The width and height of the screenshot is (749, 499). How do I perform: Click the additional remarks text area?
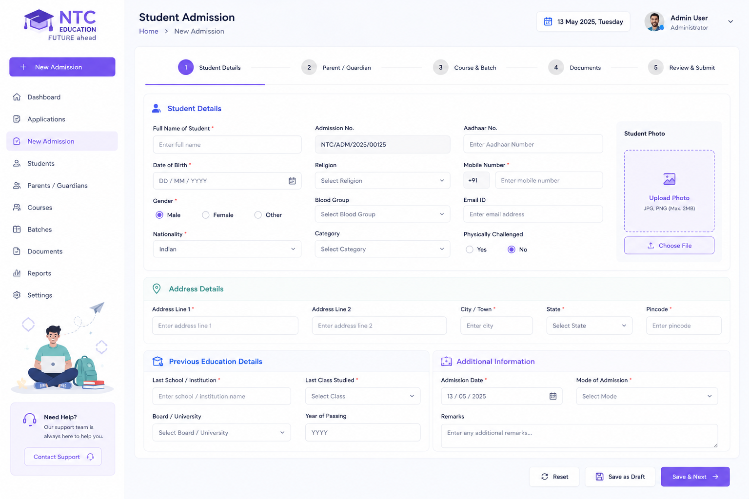(x=579, y=436)
